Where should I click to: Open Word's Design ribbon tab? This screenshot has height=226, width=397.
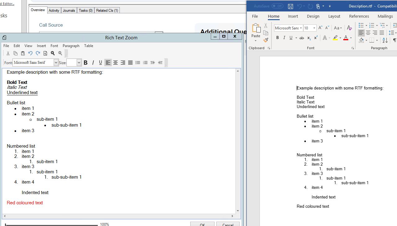pos(313,16)
